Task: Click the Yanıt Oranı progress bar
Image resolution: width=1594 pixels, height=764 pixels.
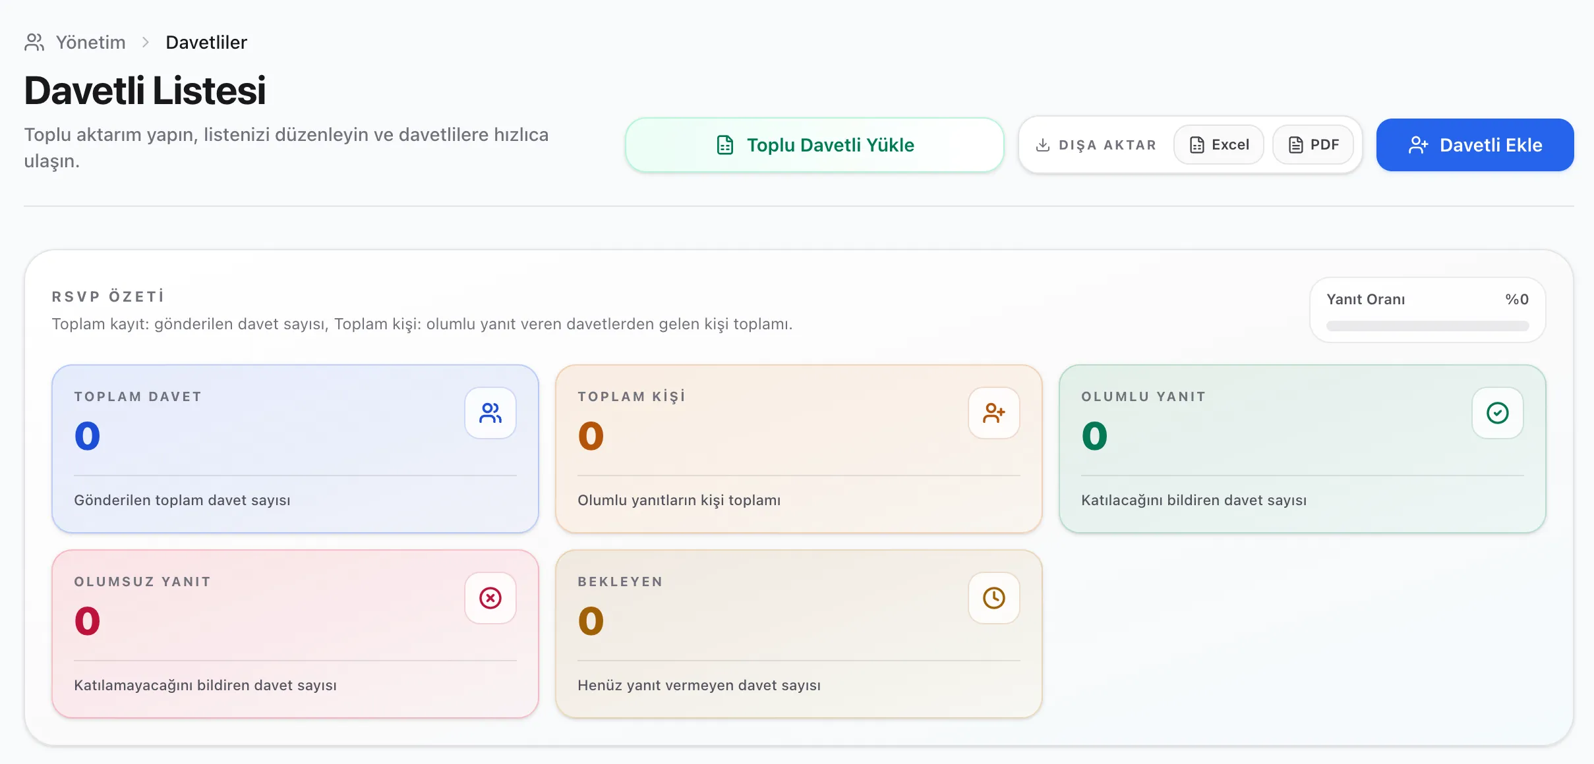Action: (x=1427, y=326)
